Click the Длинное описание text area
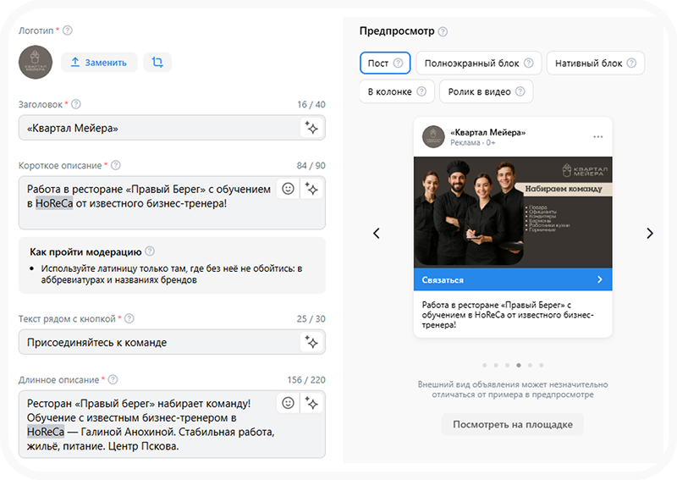Viewport: 677px width, 480px height. pyautogui.click(x=172, y=424)
